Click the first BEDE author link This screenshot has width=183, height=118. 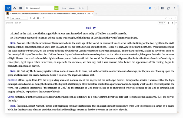click(x=13, y=43)
